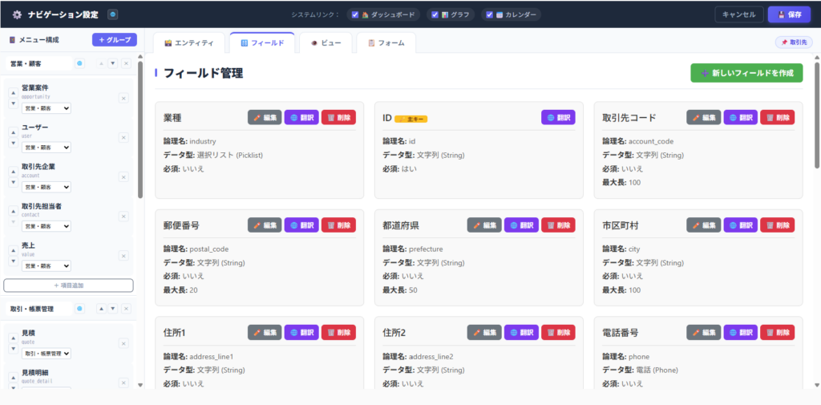Open group dropdown for 見積
This screenshot has height=405, width=821.
point(47,354)
